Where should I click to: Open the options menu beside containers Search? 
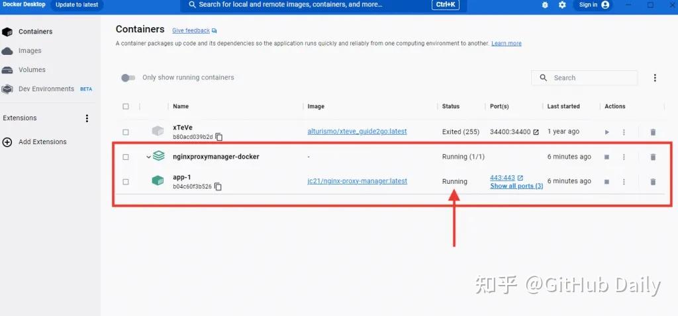click(x=655, y=78)
